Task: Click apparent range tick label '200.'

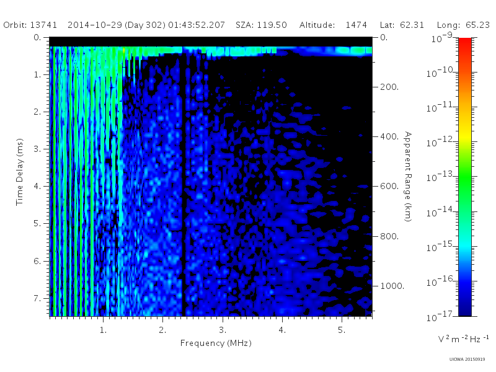Action: (389, 87)
